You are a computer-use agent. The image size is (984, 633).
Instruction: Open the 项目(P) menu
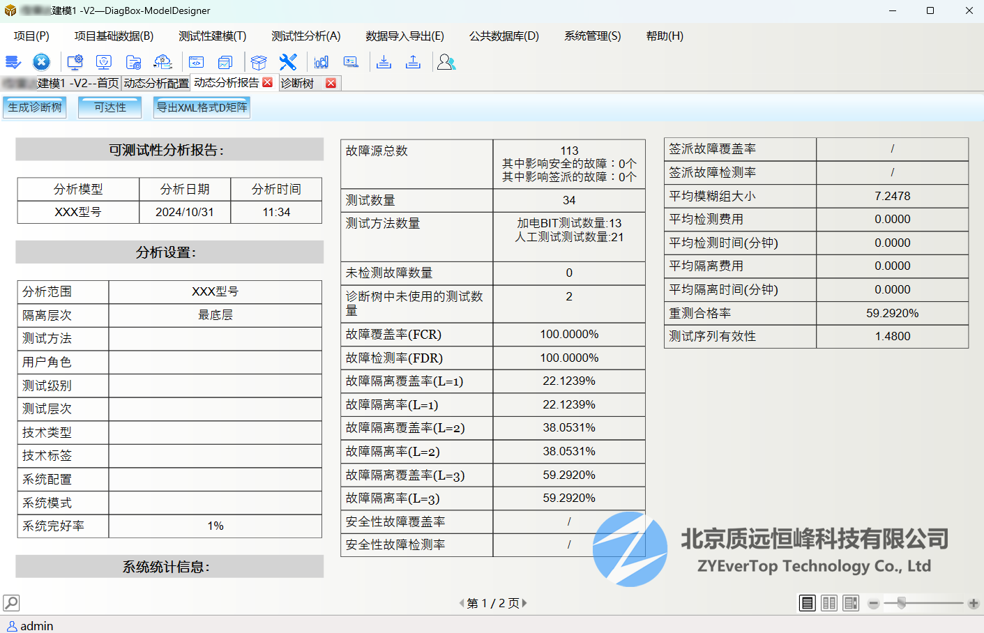pyautogui.click(x=31, y=36)
